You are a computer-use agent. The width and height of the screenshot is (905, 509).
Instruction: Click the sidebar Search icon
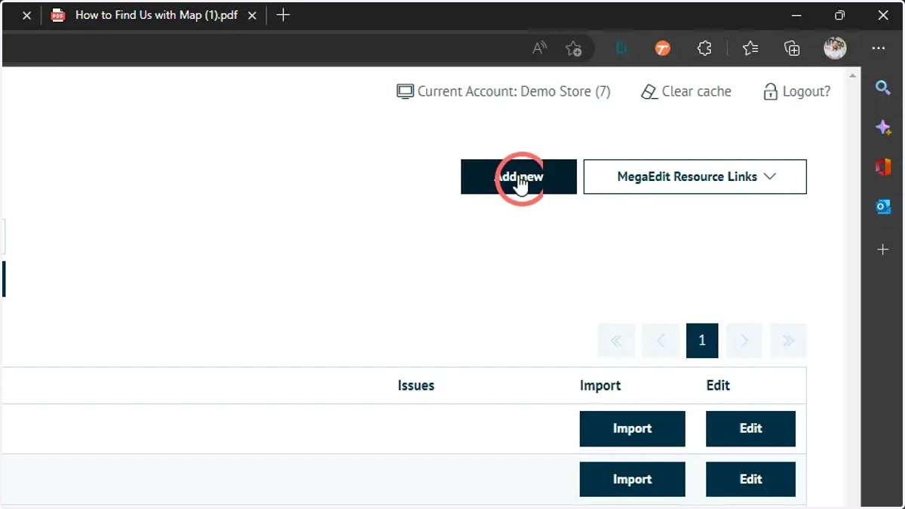tap(883, 87)
